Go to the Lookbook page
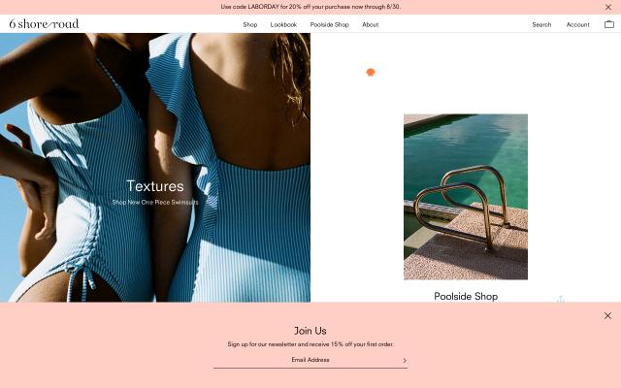Viewport: 621px width, 388px height. point(283,24)
